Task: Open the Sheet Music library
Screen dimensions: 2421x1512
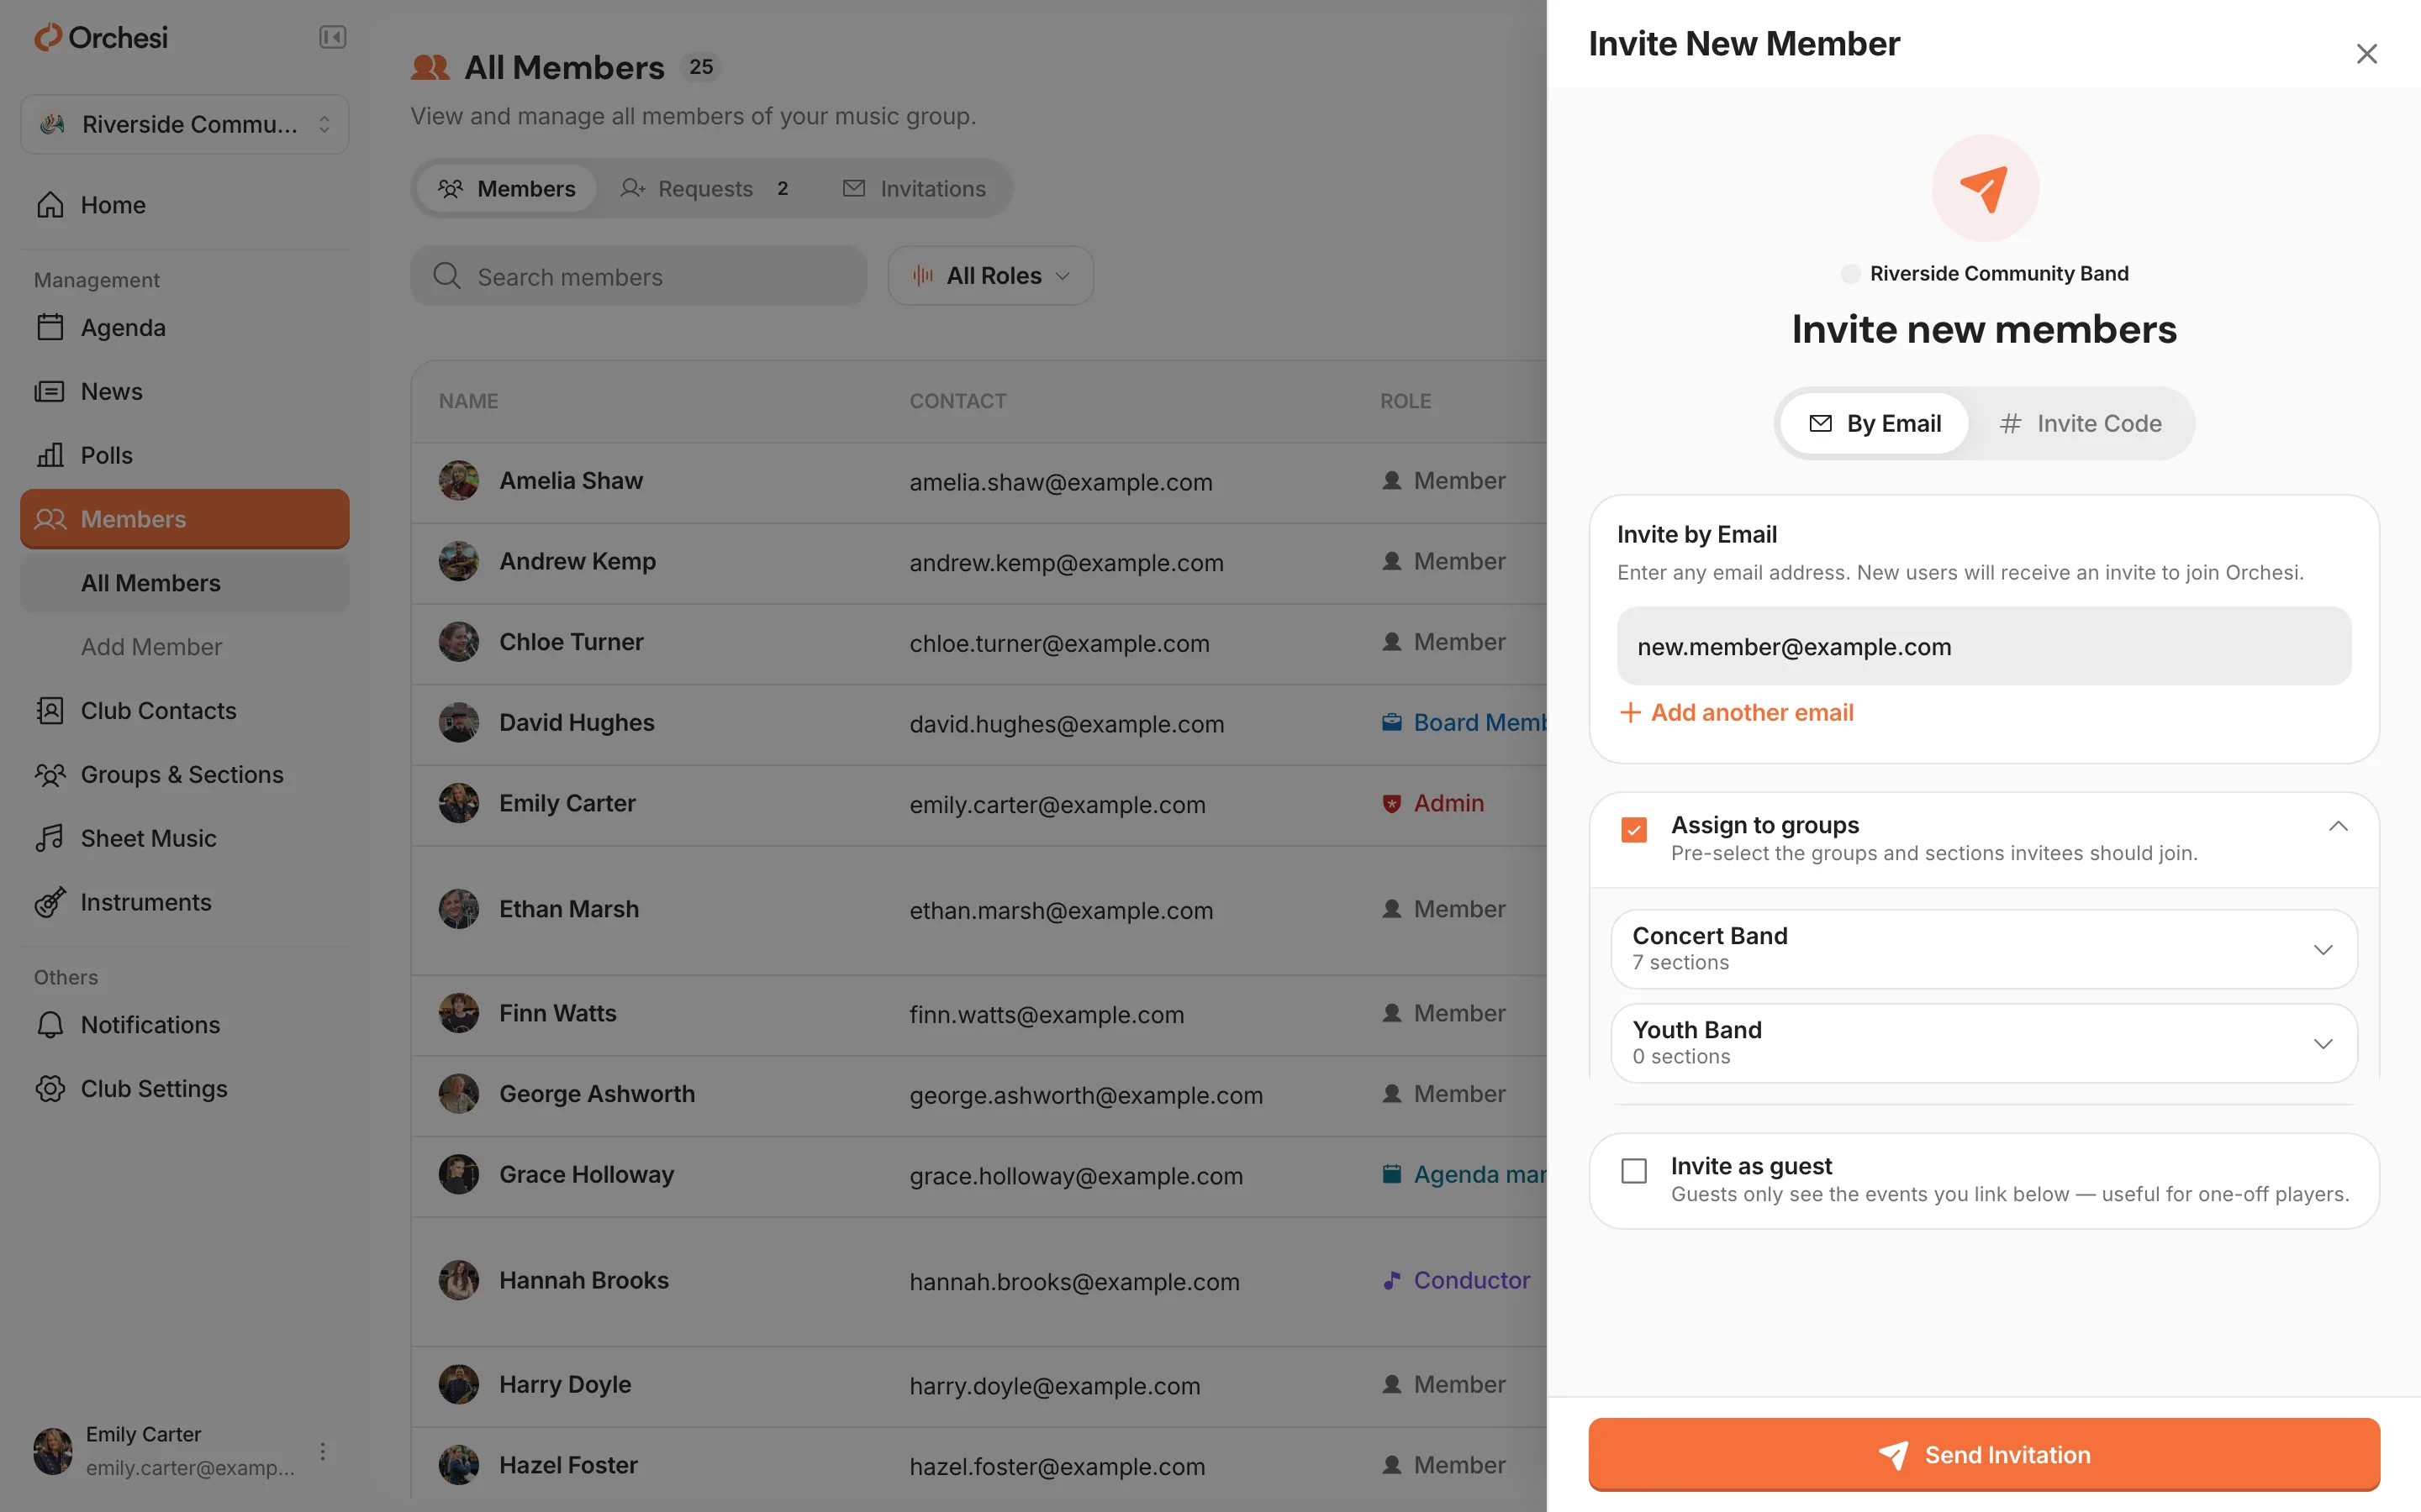Action: [x=185, y=838]
